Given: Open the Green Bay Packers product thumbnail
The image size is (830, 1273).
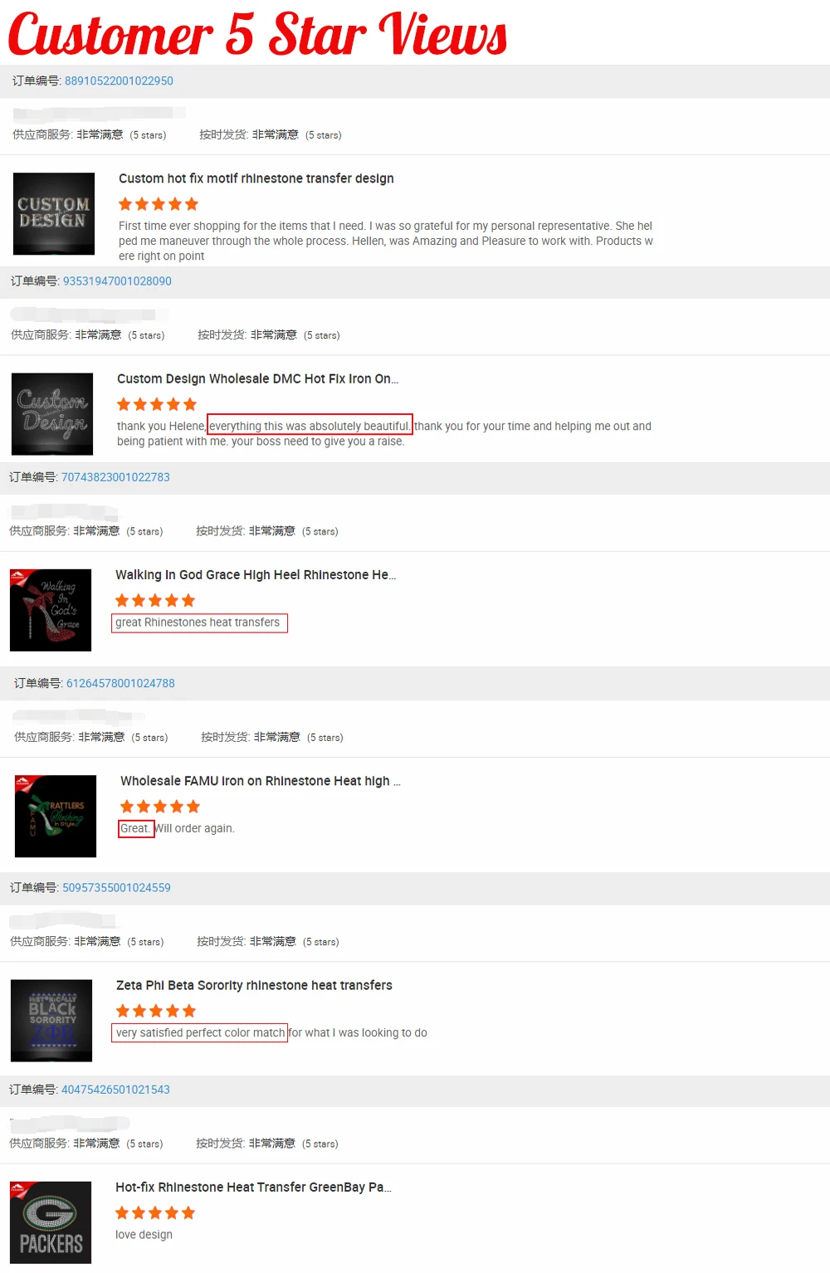Looking at the screenshot, I should point(51,1222).
